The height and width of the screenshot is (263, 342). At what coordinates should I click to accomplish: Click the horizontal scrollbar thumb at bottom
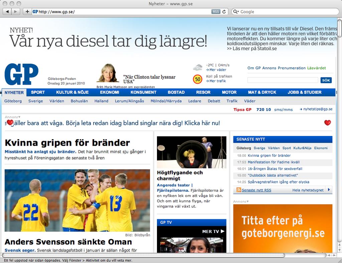(x=143, y=255)
